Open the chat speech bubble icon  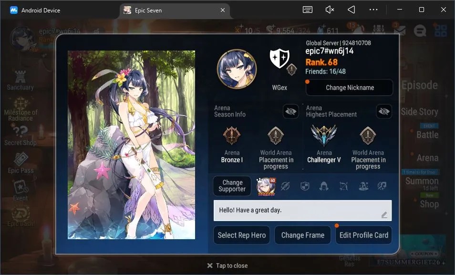click(x=420, y=30)
